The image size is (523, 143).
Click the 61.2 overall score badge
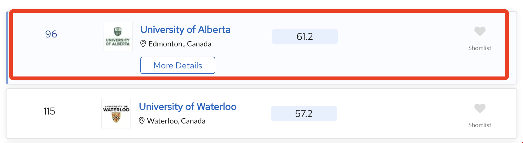click(305, 37)
